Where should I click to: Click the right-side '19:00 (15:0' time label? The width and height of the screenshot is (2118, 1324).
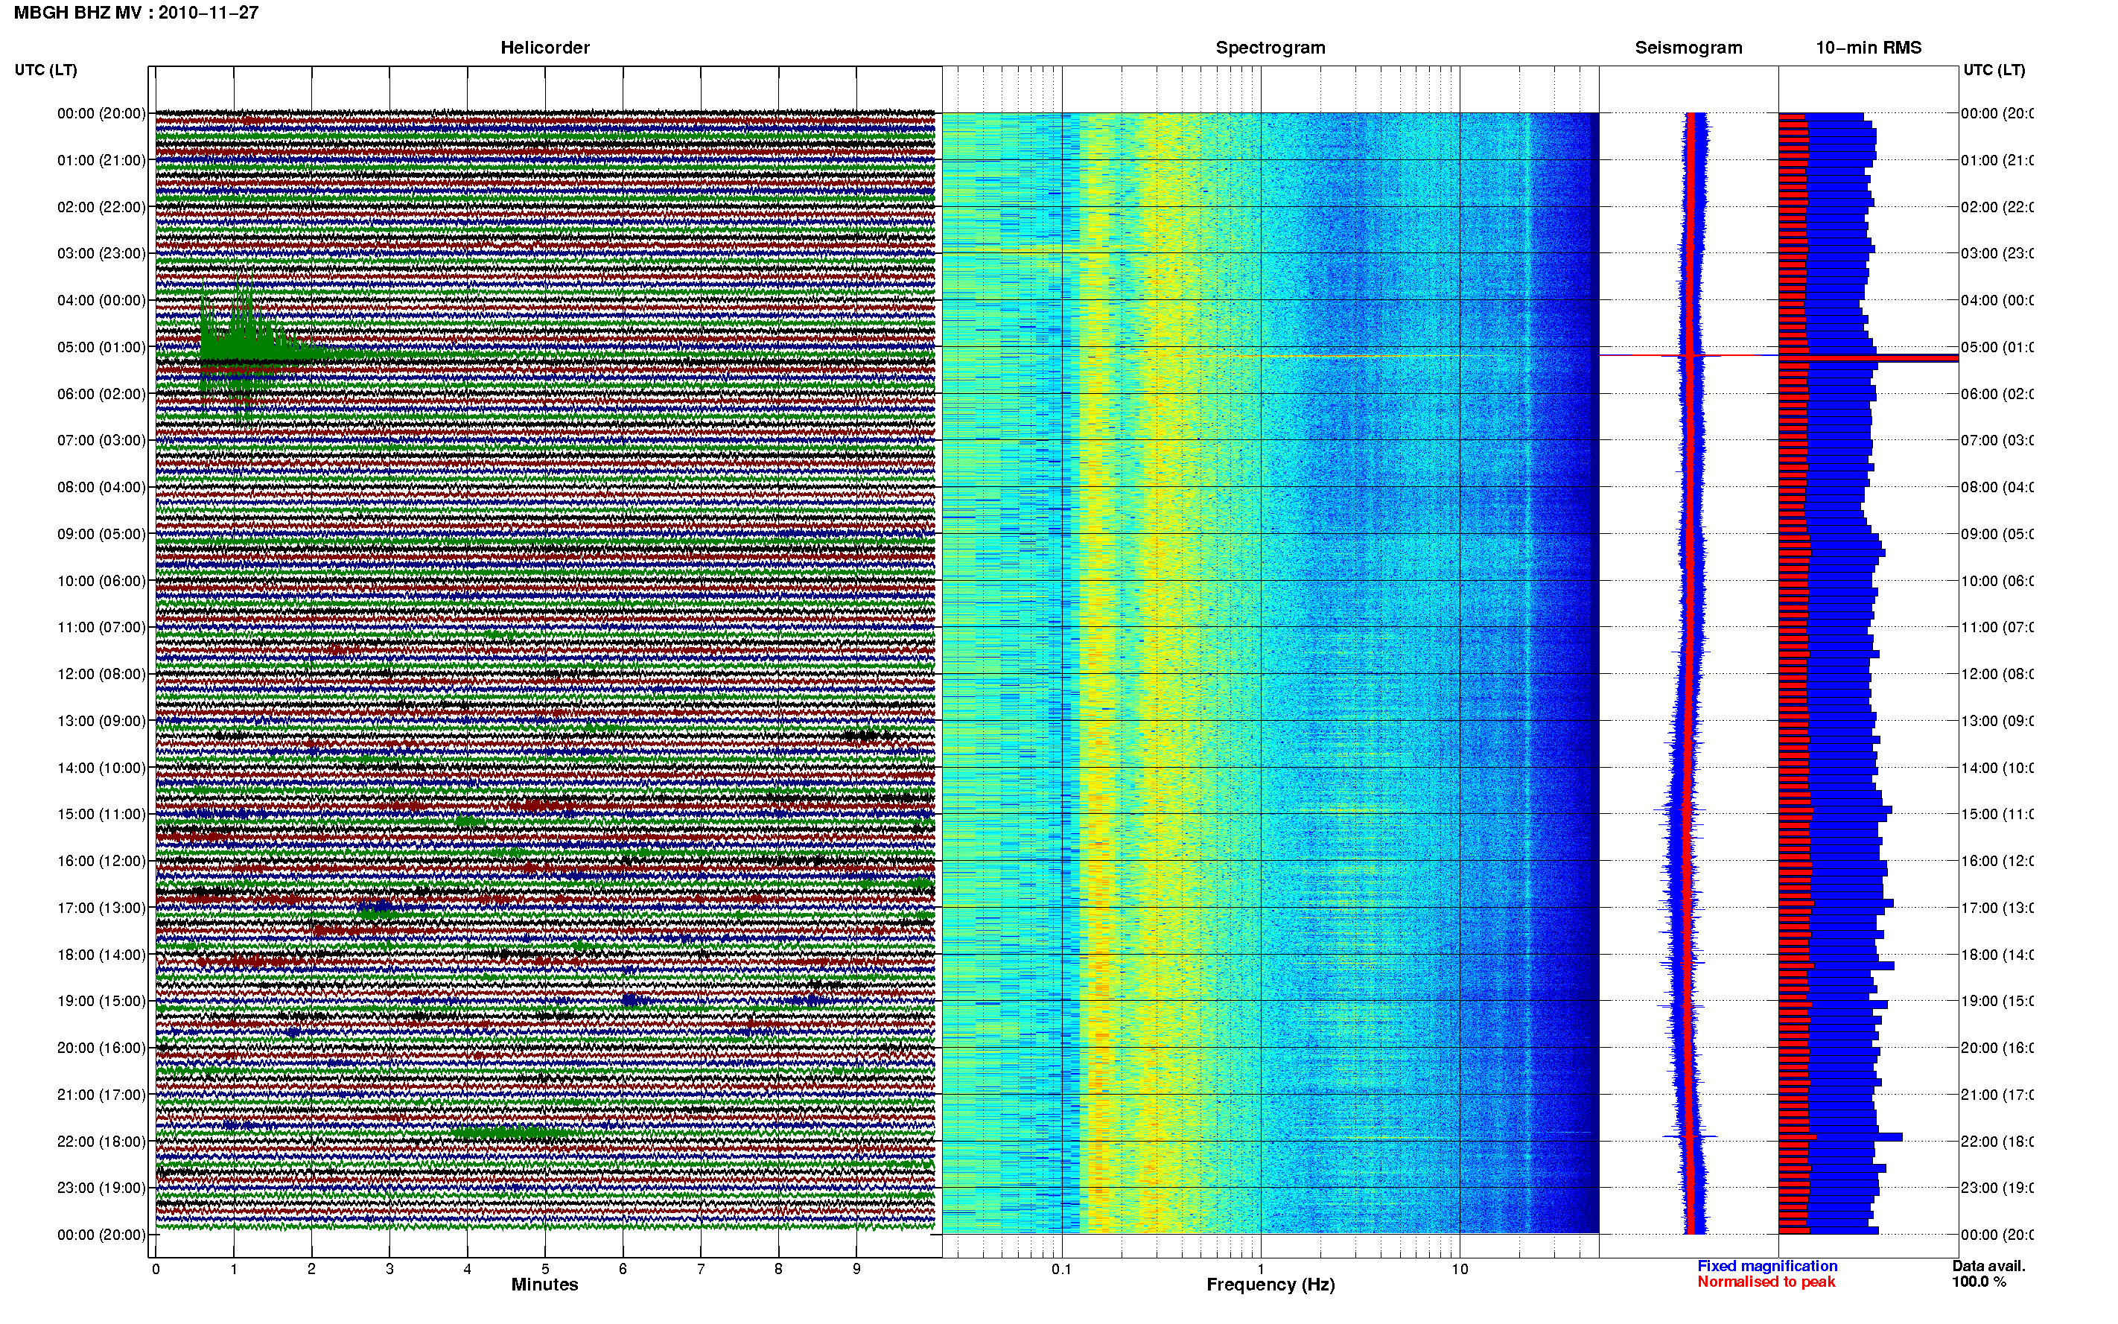pyautogui.click(x=1997, y=1001)
